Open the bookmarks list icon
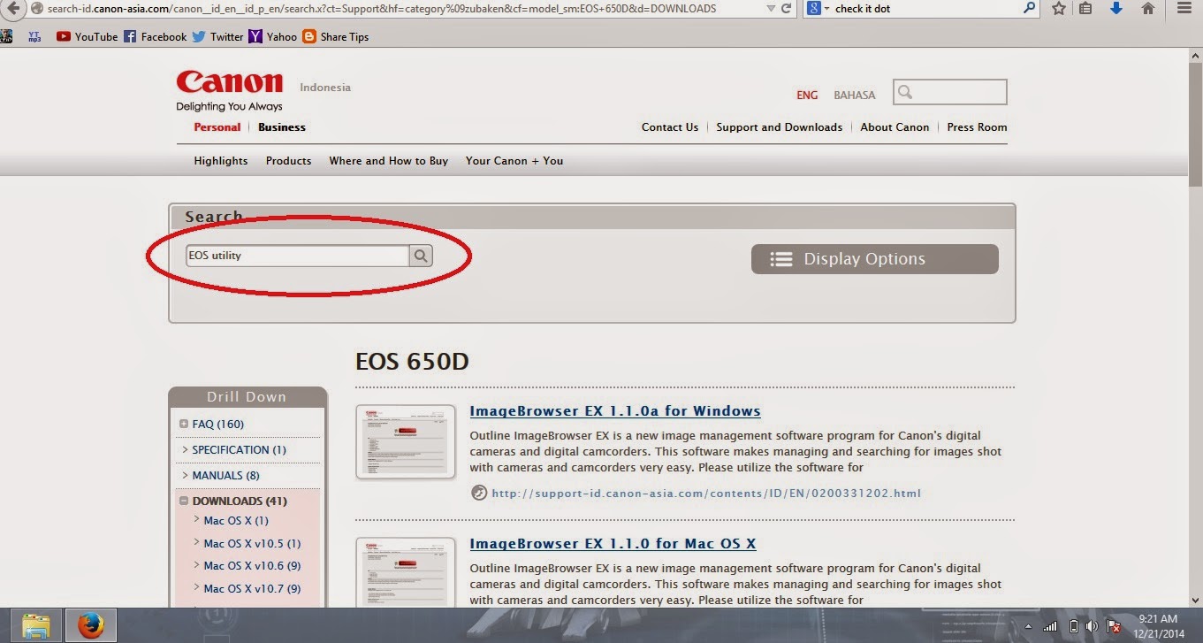This screenshot has height=643, width=1203. [1085, 9]
